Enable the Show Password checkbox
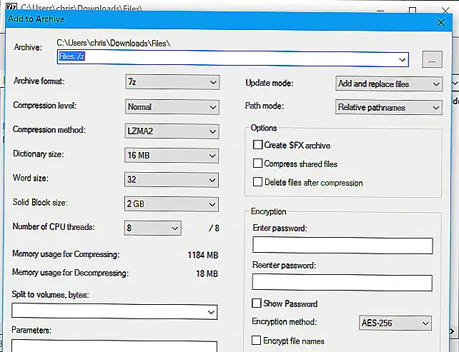 coord(258,303)
